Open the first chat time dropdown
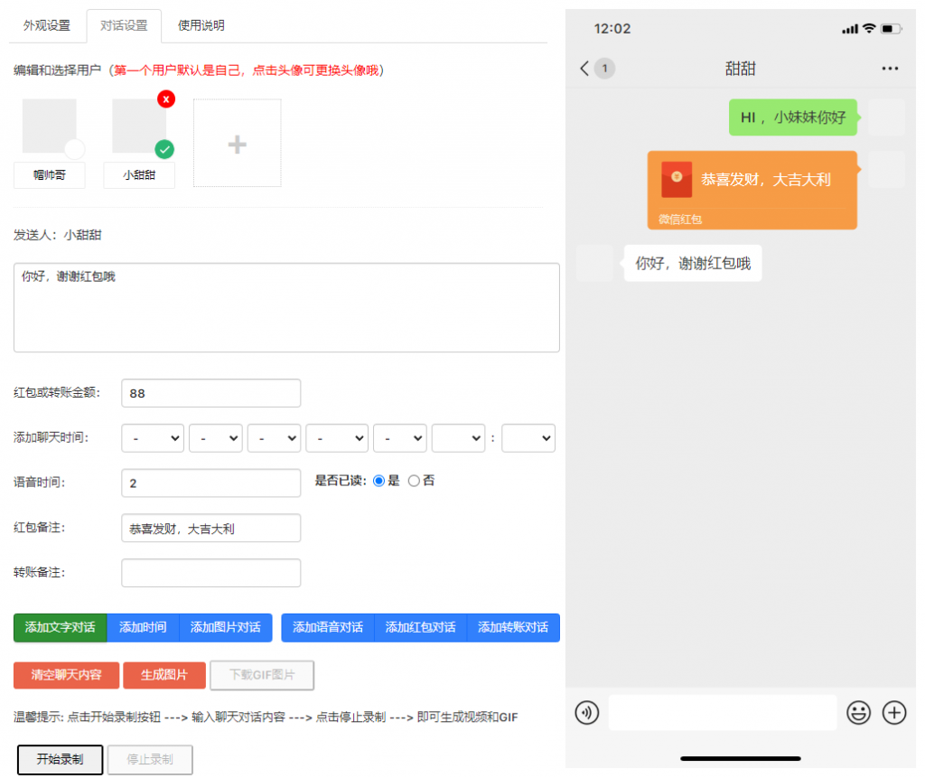Screen dimensions: 925x778 coord(152,437)
